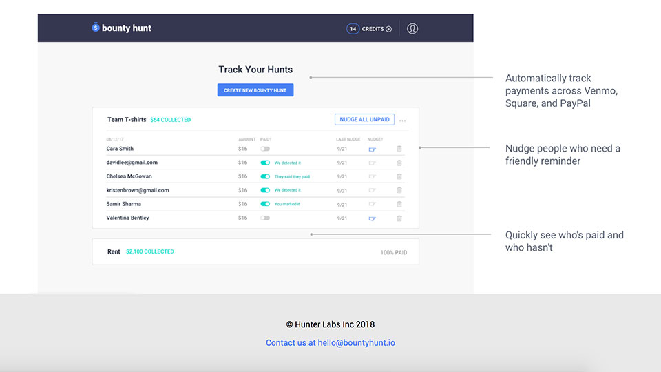Click Create New Bounty Hunt button
The height and width of the screenshot is (372, 661).
point(255,90)
